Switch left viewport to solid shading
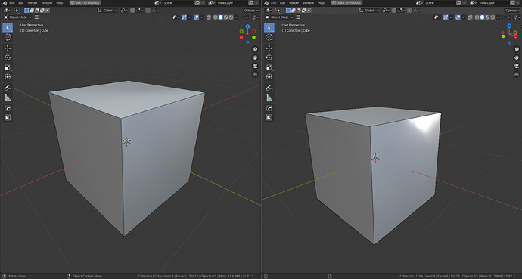The height and width of the screenshot is (279, 522). pos(220,17)
